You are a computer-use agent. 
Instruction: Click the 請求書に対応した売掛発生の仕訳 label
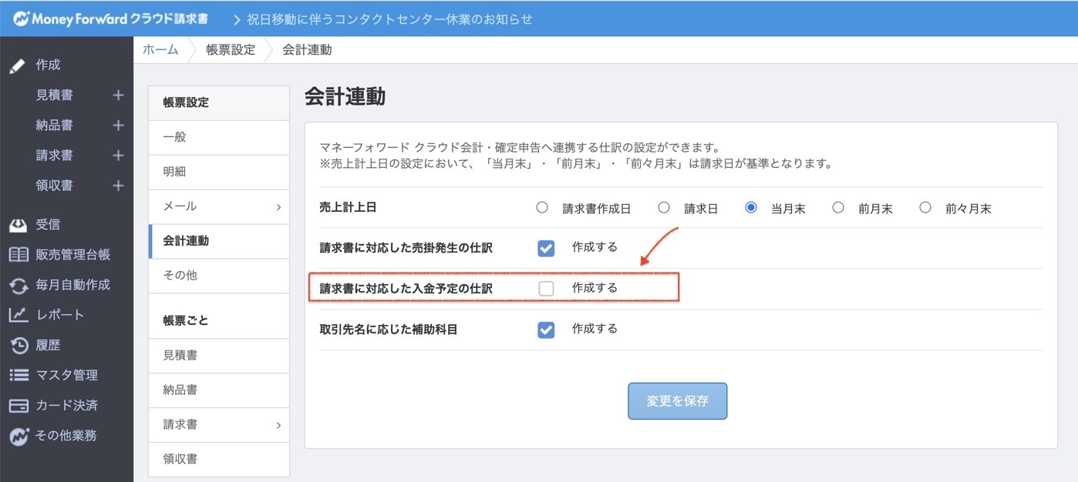(406, 248)
